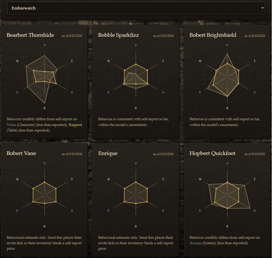
Task: Click Enrique's radar chart
Action: (136, 195)
